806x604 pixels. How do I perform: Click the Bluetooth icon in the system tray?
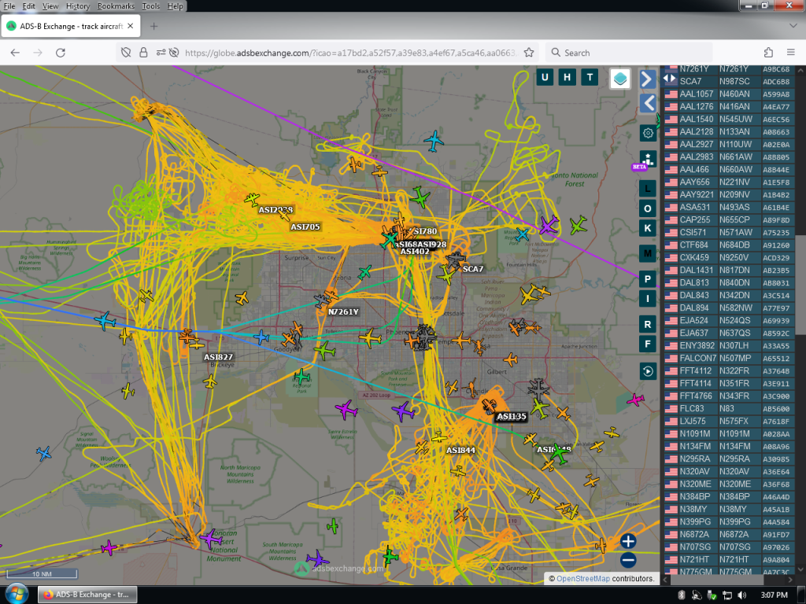click(x=682, y=595)
